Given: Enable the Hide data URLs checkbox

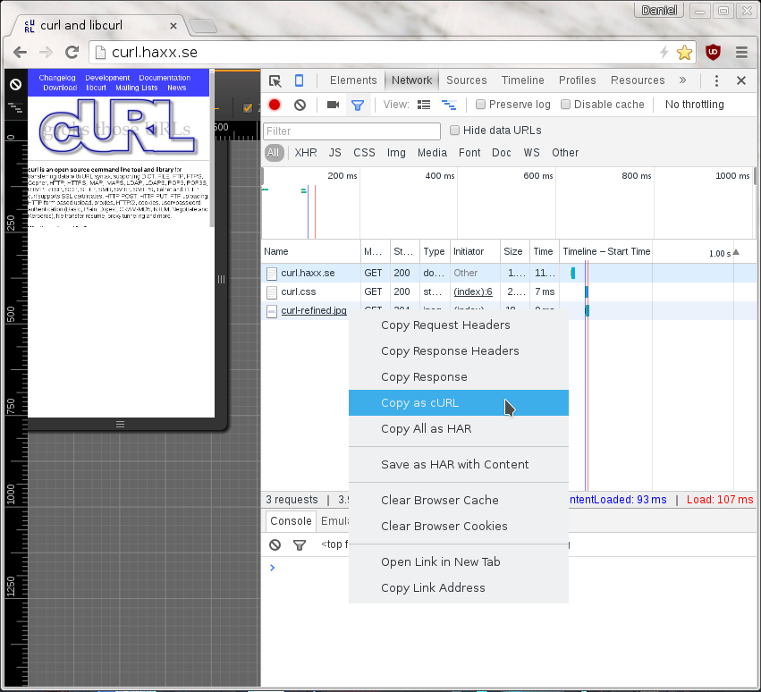Looking at the screenshot, I should tap(455, 131).
